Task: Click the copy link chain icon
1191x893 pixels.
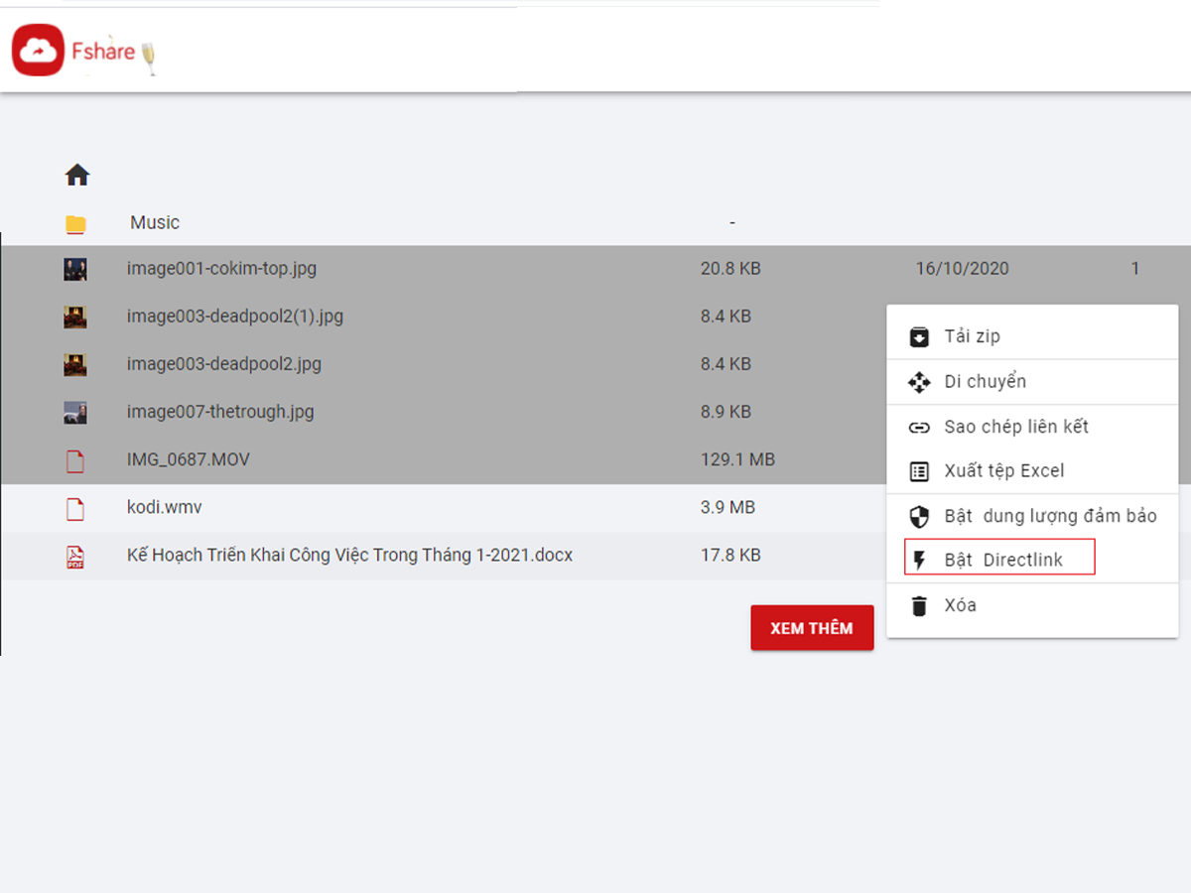Action: click(919, 428)
